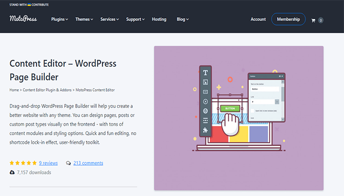Click the Membership button
Screen dimensions: 344x196
288,19
